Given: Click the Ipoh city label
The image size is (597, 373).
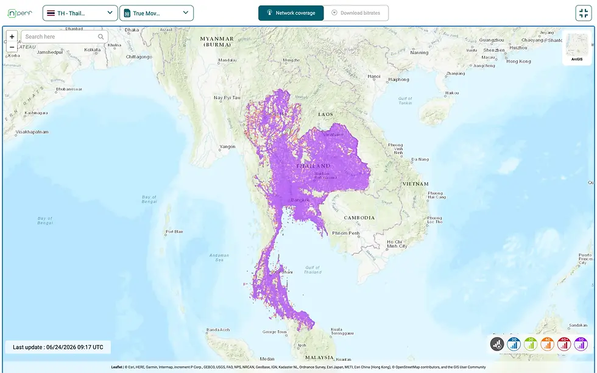Looking at the screenshot, I should click(x=302, y=345).
